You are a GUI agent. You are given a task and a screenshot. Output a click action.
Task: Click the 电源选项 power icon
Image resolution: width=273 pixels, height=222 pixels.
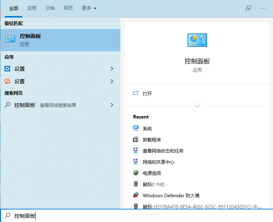(x=136, y=173)
